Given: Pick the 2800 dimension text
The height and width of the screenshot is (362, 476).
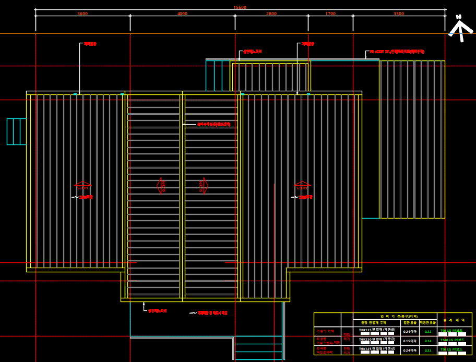Looking at the screenshot, I should (271, 14).
